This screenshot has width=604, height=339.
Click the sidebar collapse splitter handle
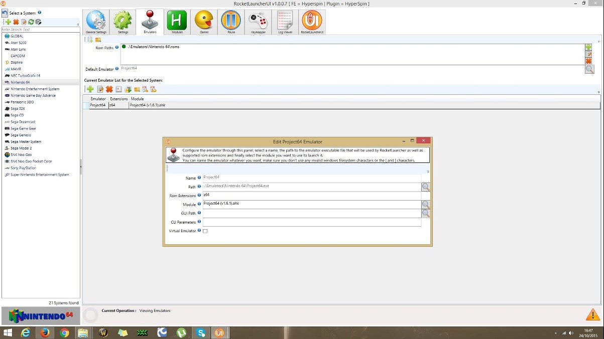(x=81, y=167)
